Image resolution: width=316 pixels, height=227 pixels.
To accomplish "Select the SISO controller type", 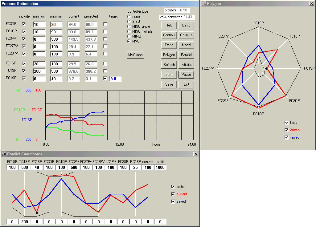I will (129, 22).
